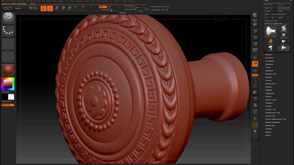294x165 pixels.
Task: Toggle Edit mode
Action: tap(44, 8)
